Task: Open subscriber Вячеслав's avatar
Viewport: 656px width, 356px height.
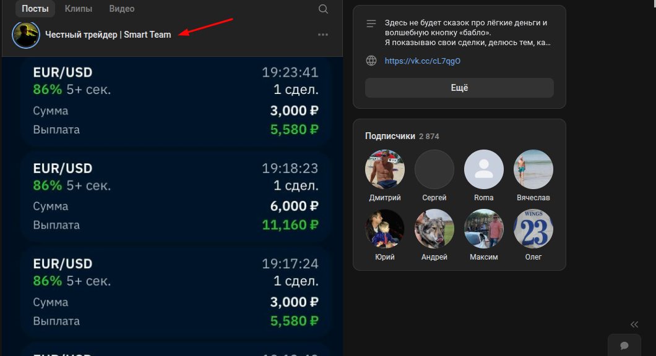Action: click(533, 169)
